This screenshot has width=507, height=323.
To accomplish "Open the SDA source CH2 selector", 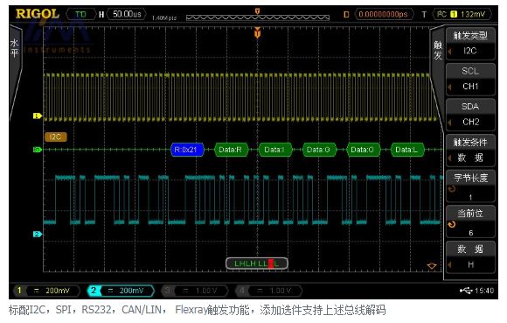I will 470,115.
